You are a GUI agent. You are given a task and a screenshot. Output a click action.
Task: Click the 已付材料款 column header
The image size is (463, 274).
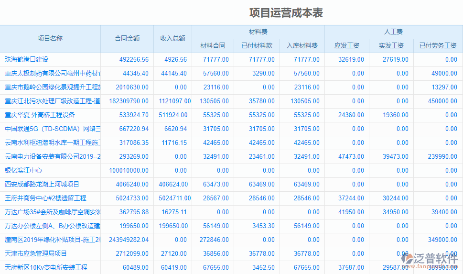point(257,46)
